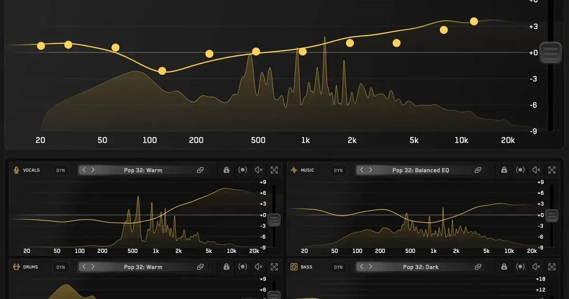Image resolution: width=569 pixels, height=299 pixels.
Task: Solo the Drums stem with the listen icon
Action: pos(243,267)
